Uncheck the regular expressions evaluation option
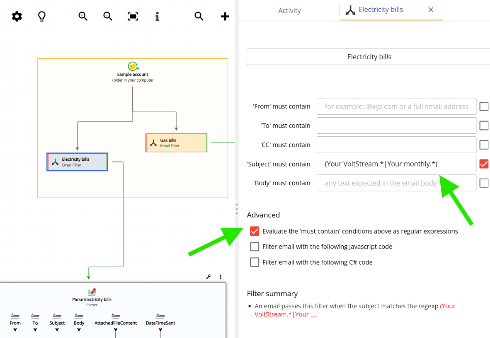The height and width of the screenshot is (338, 490). [x=255, y=231]
